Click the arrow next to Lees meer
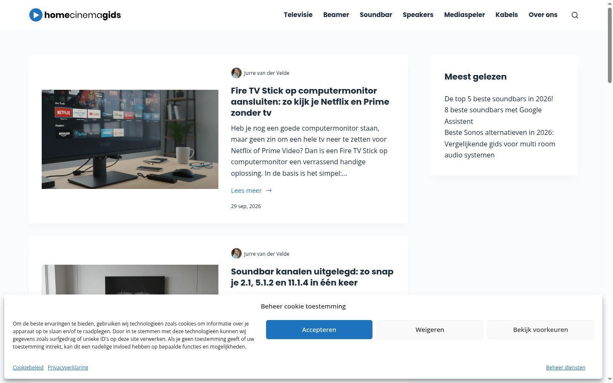This screenshot has height=383, width=613. coord(269,191)
